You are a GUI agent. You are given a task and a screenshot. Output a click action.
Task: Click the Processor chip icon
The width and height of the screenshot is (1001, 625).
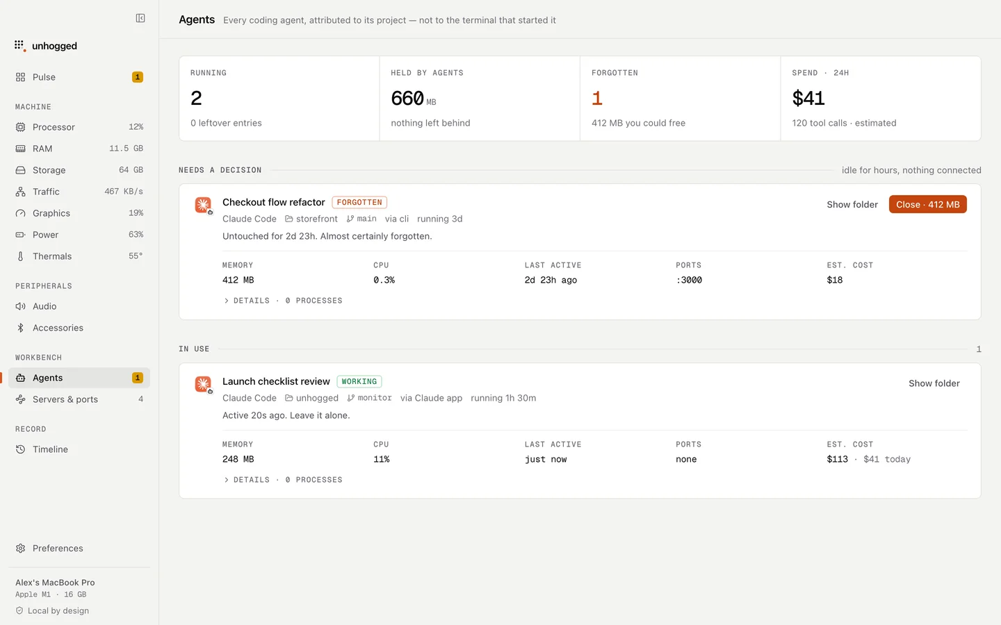(x=21, y=127)
